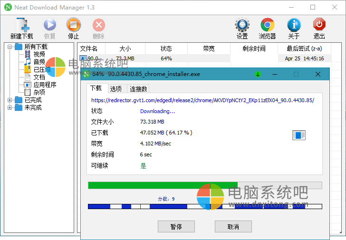The height and width of the screenshot is (240, 346).
Task: Expand the 已完成 tree node
Action: [x=10, y=100]
